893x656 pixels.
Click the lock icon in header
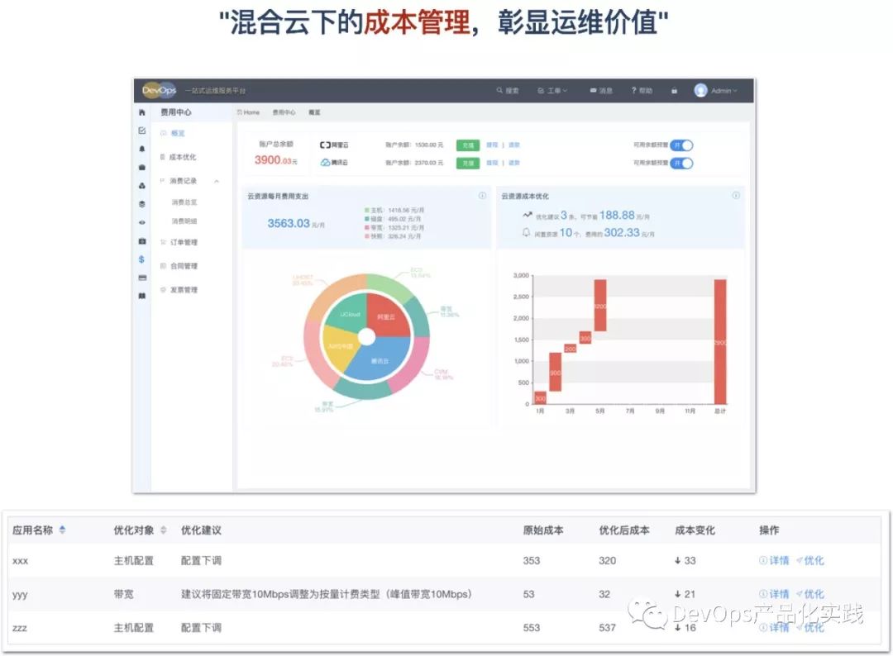click(x=675, y=90)
